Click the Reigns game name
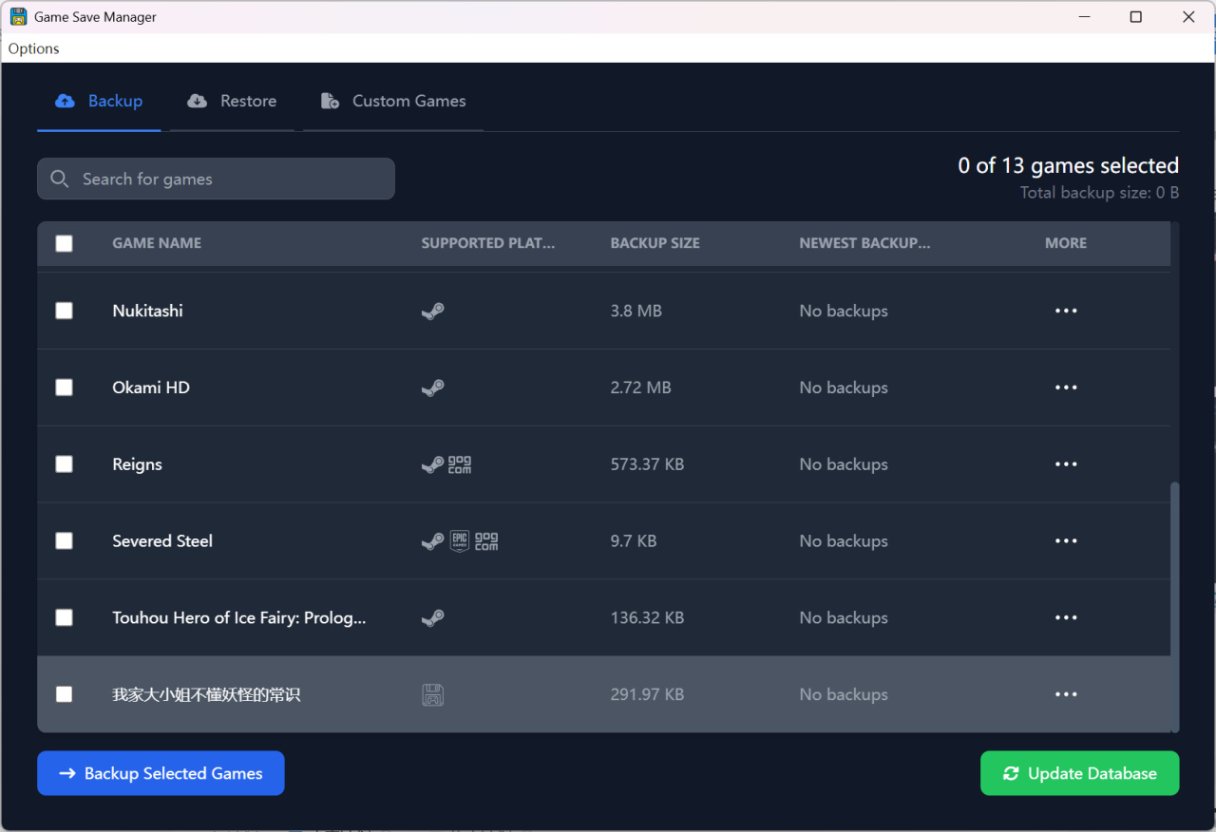 pyautogui.click(x=137, y=464)
